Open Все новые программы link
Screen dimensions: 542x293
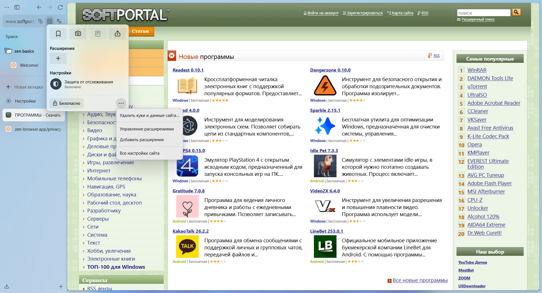point(420,280)
